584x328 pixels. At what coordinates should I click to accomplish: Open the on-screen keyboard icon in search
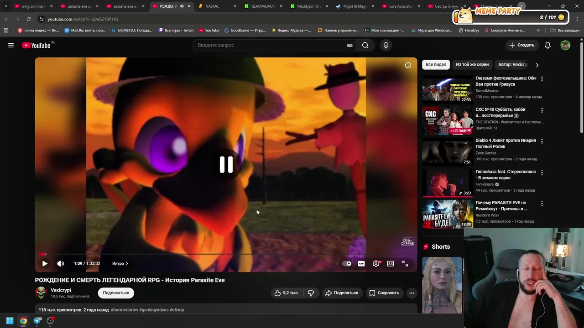point(349,45)
